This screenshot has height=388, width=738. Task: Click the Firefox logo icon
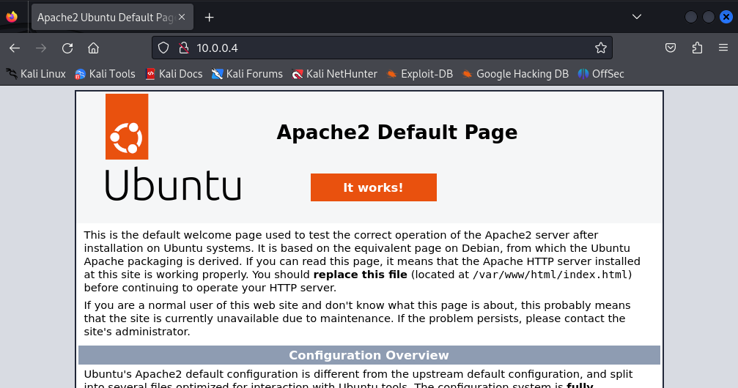12,17
